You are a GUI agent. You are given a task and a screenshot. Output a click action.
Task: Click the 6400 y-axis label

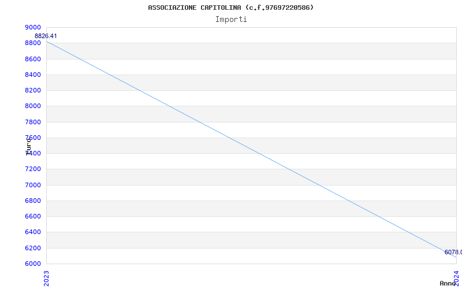click(x=33, y=232)
